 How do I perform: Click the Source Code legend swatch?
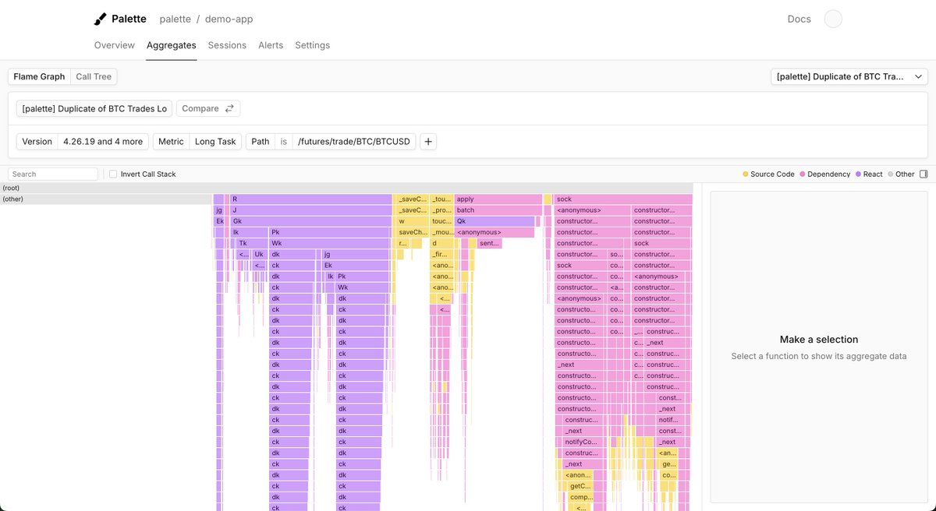(746, 174)
